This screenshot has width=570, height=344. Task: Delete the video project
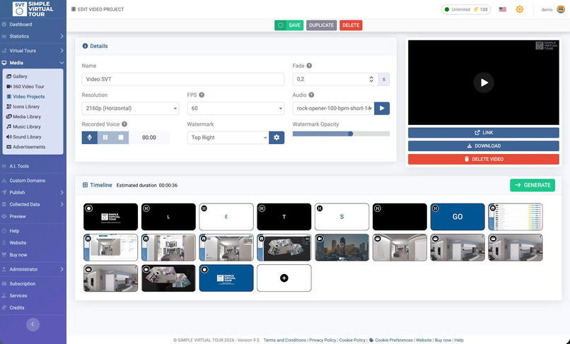pos(351,25)
